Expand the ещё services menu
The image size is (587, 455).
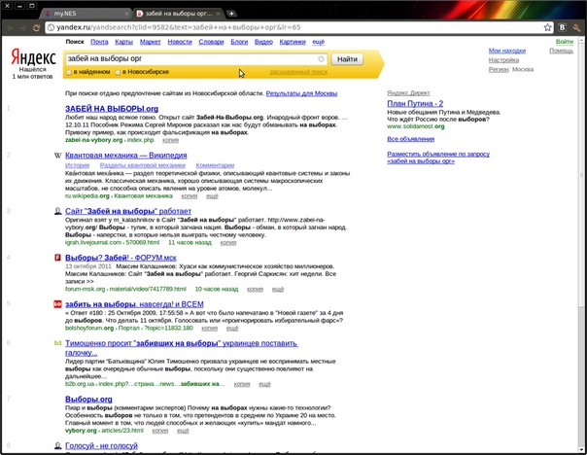coord(318,42)
